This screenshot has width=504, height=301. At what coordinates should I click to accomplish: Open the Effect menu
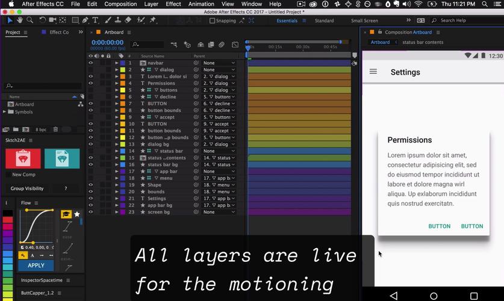point(173,4)
